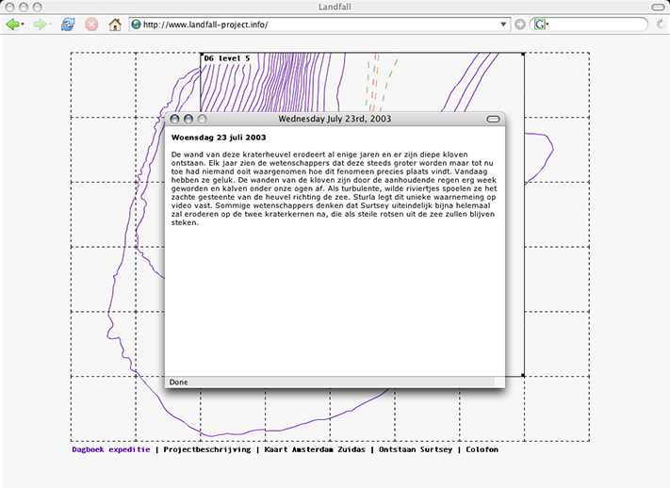Click the green Back arrow button
The height and width of the screenshot is (488, 670).
[x=12, y=24]
